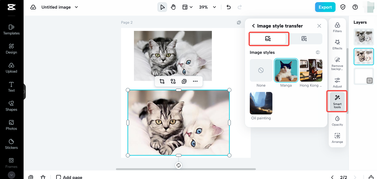This screenshot has height=179, width=377.
Task: Open the Filters tool
Action: point(337,27)
